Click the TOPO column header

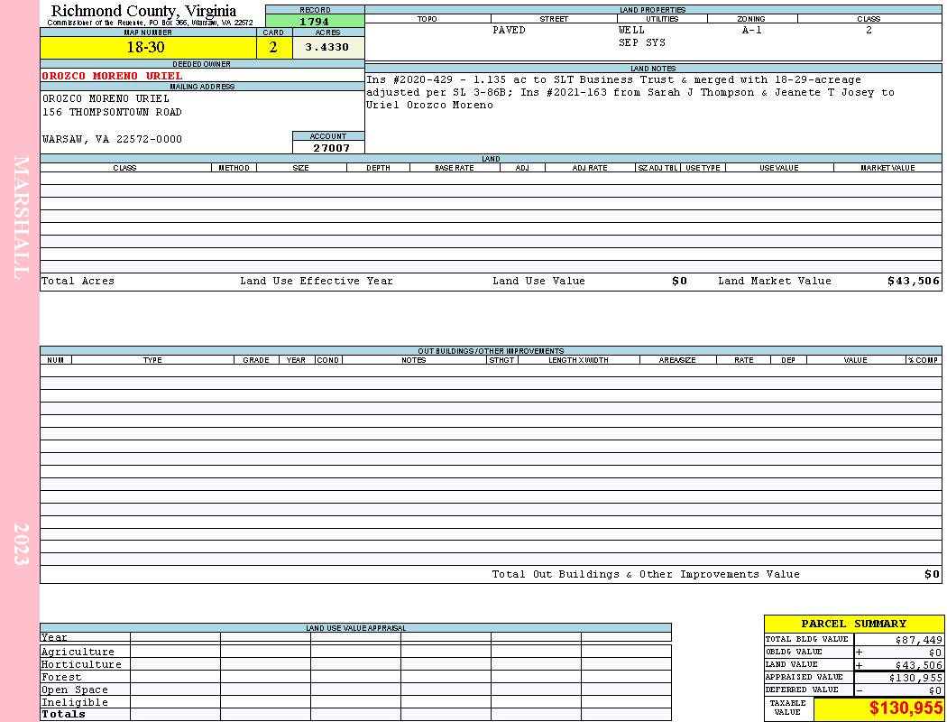[427, 19]
